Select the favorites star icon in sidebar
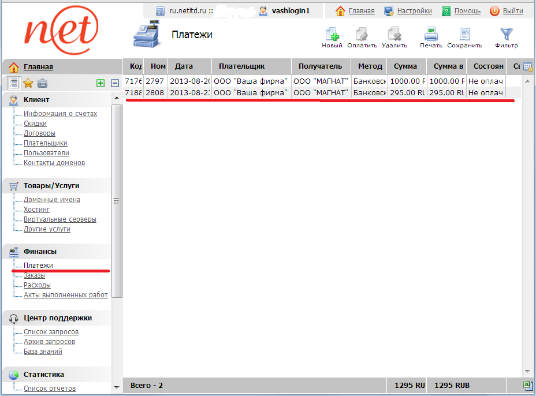This screenshot has height=396, width=536. [28, 83]
